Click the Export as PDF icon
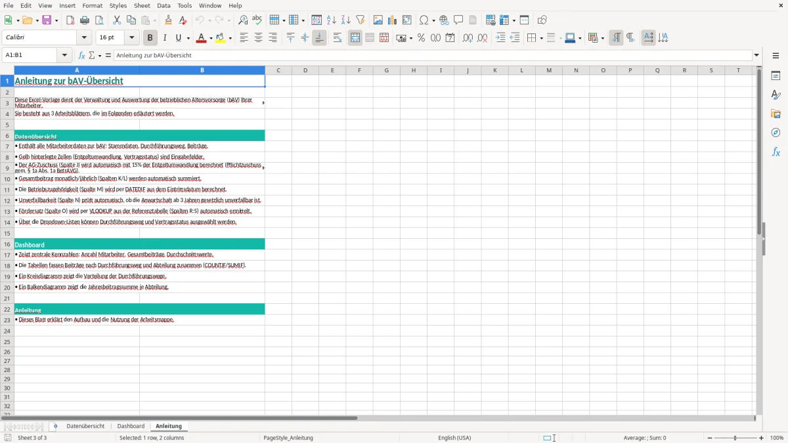The height and width of the screenshot is (443, 788). click(70, 20)
